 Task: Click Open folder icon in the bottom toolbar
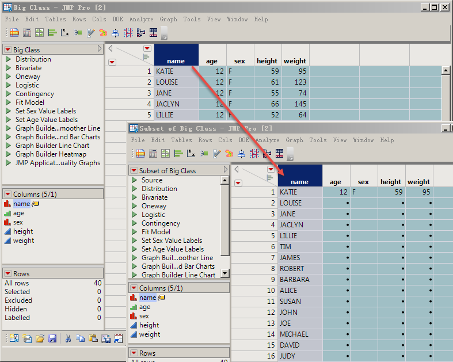[x=40, y=339]
